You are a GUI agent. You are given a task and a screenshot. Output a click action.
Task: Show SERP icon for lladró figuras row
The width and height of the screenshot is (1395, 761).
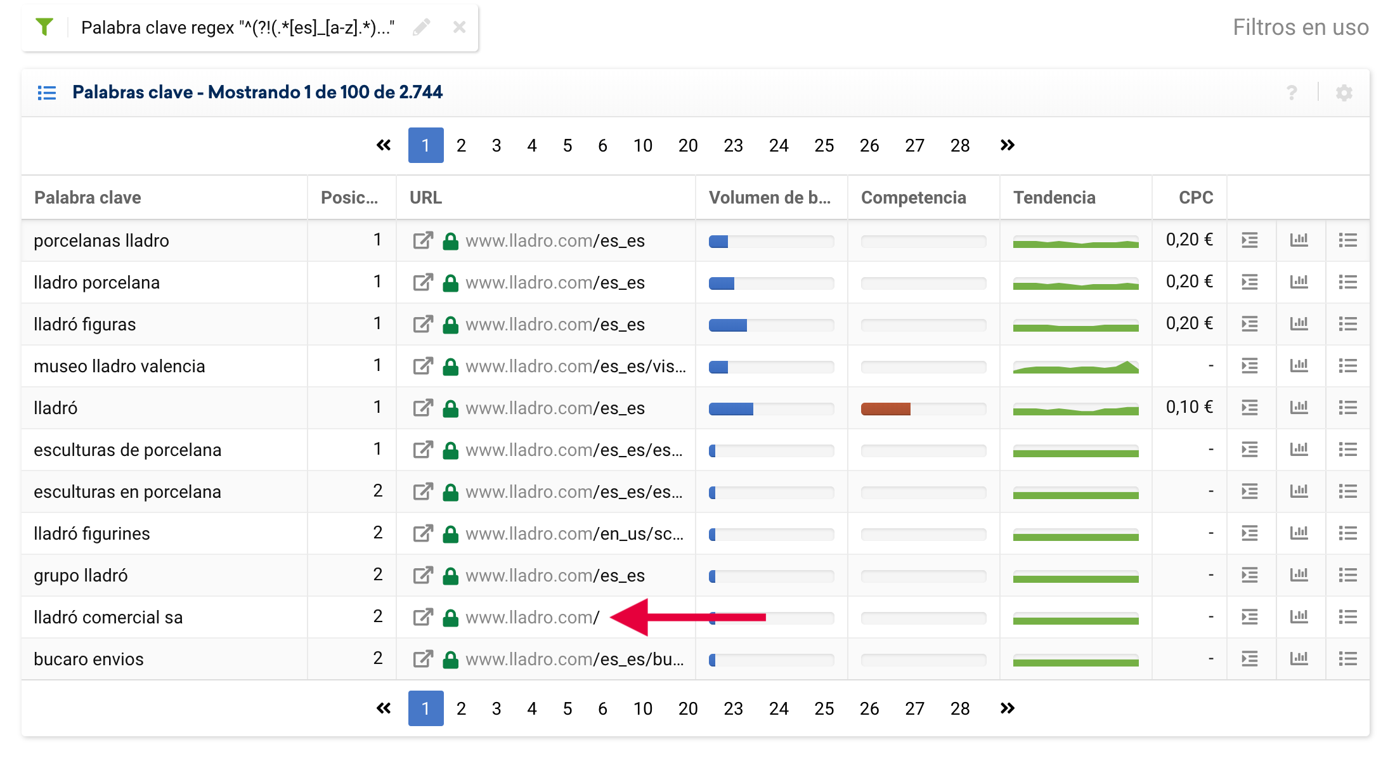(1250, 324)
